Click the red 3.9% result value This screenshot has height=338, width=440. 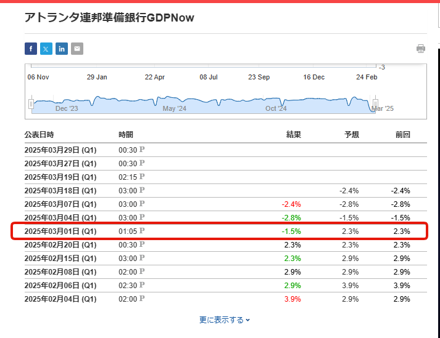tap(293, 299)
